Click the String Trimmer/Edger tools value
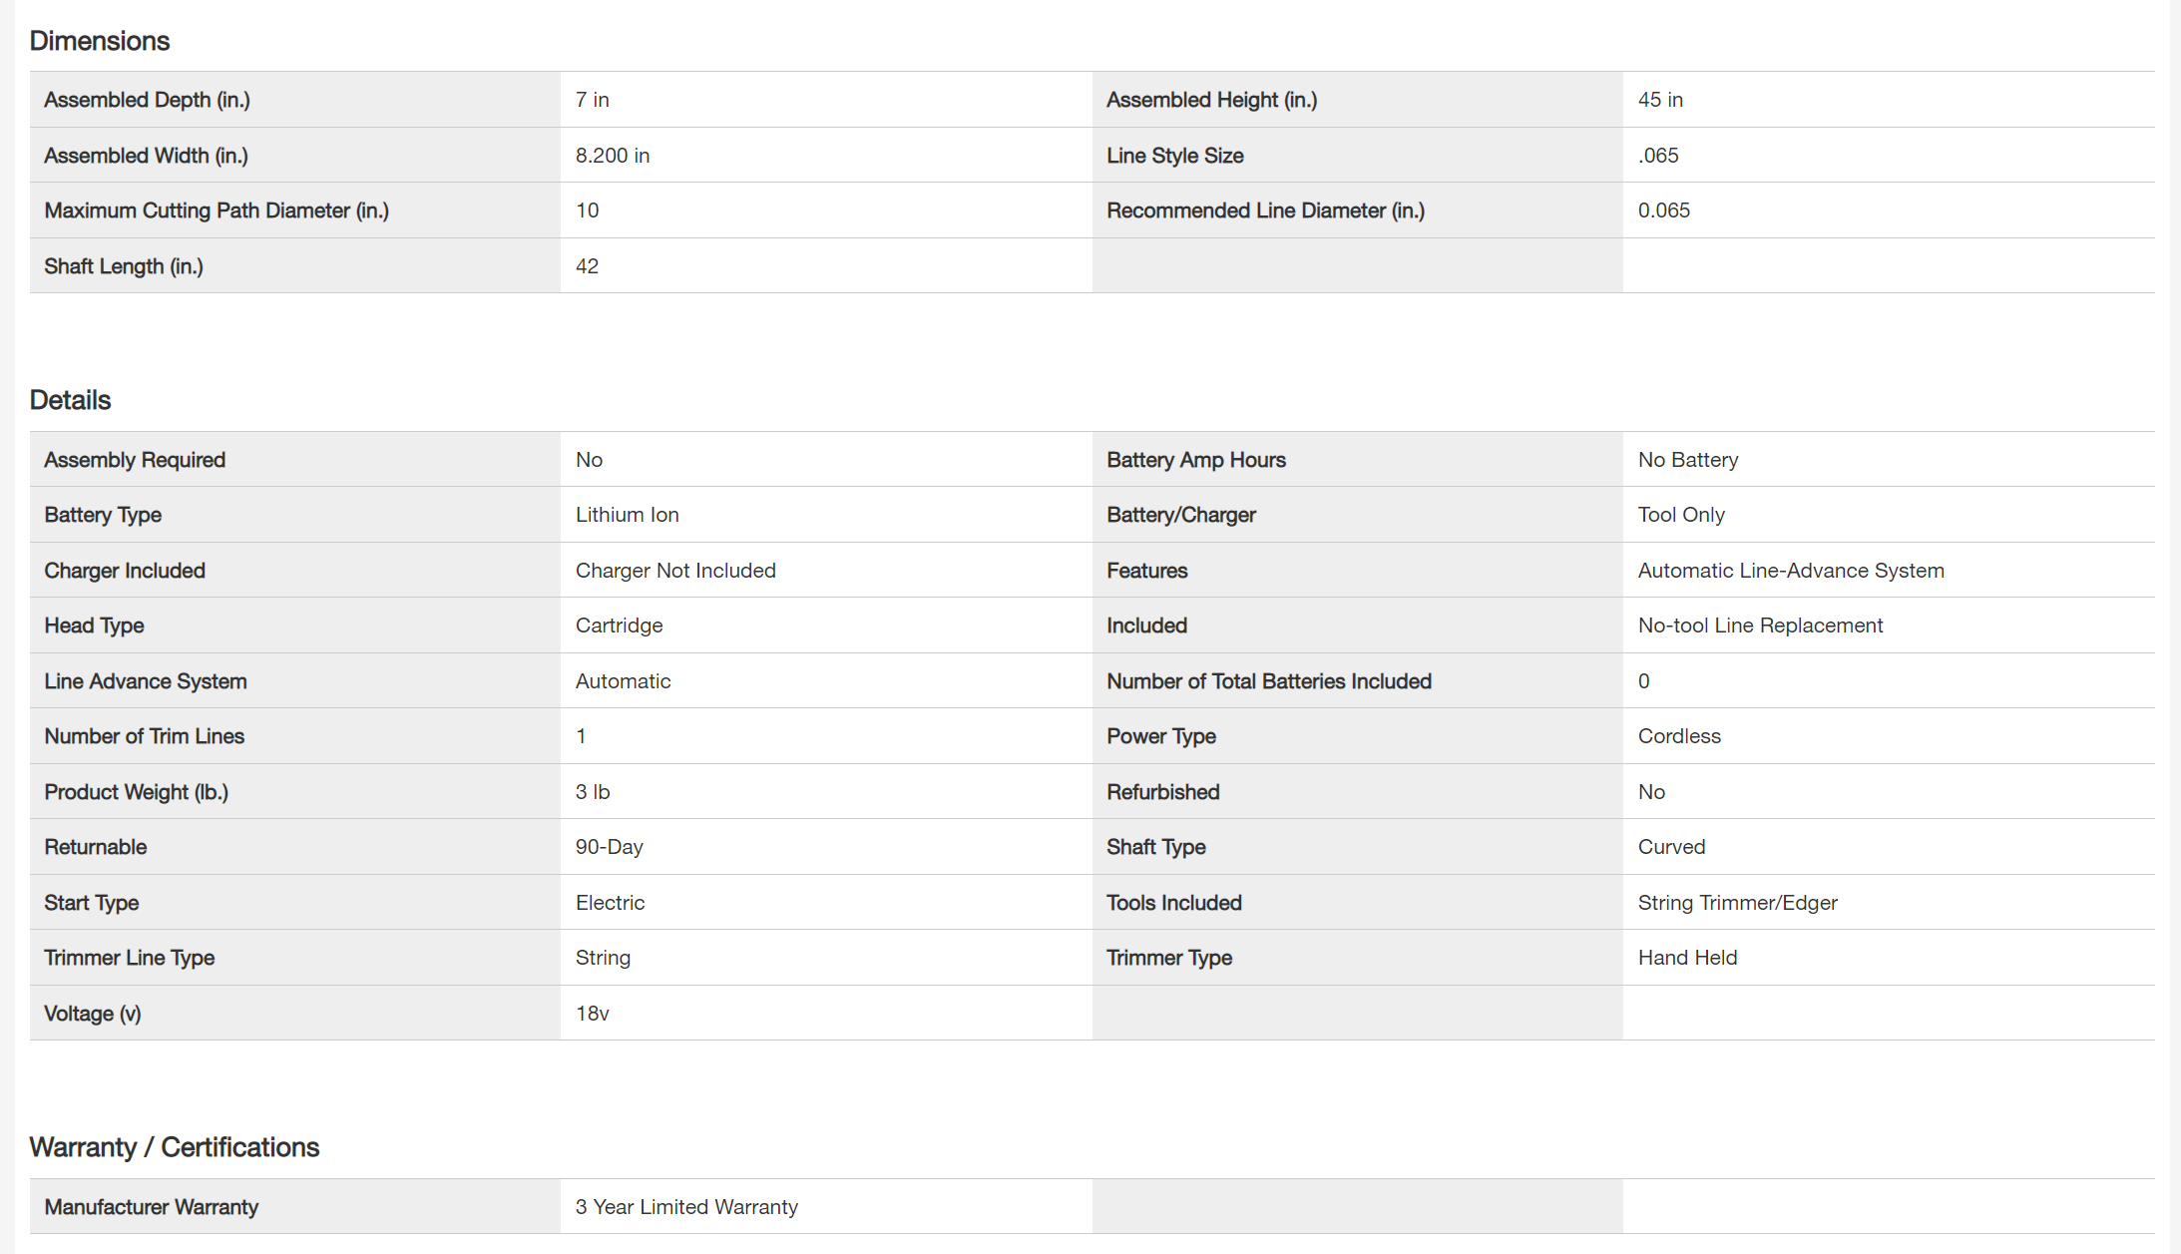2181x1254 pixels. [x=1737, y=903]
